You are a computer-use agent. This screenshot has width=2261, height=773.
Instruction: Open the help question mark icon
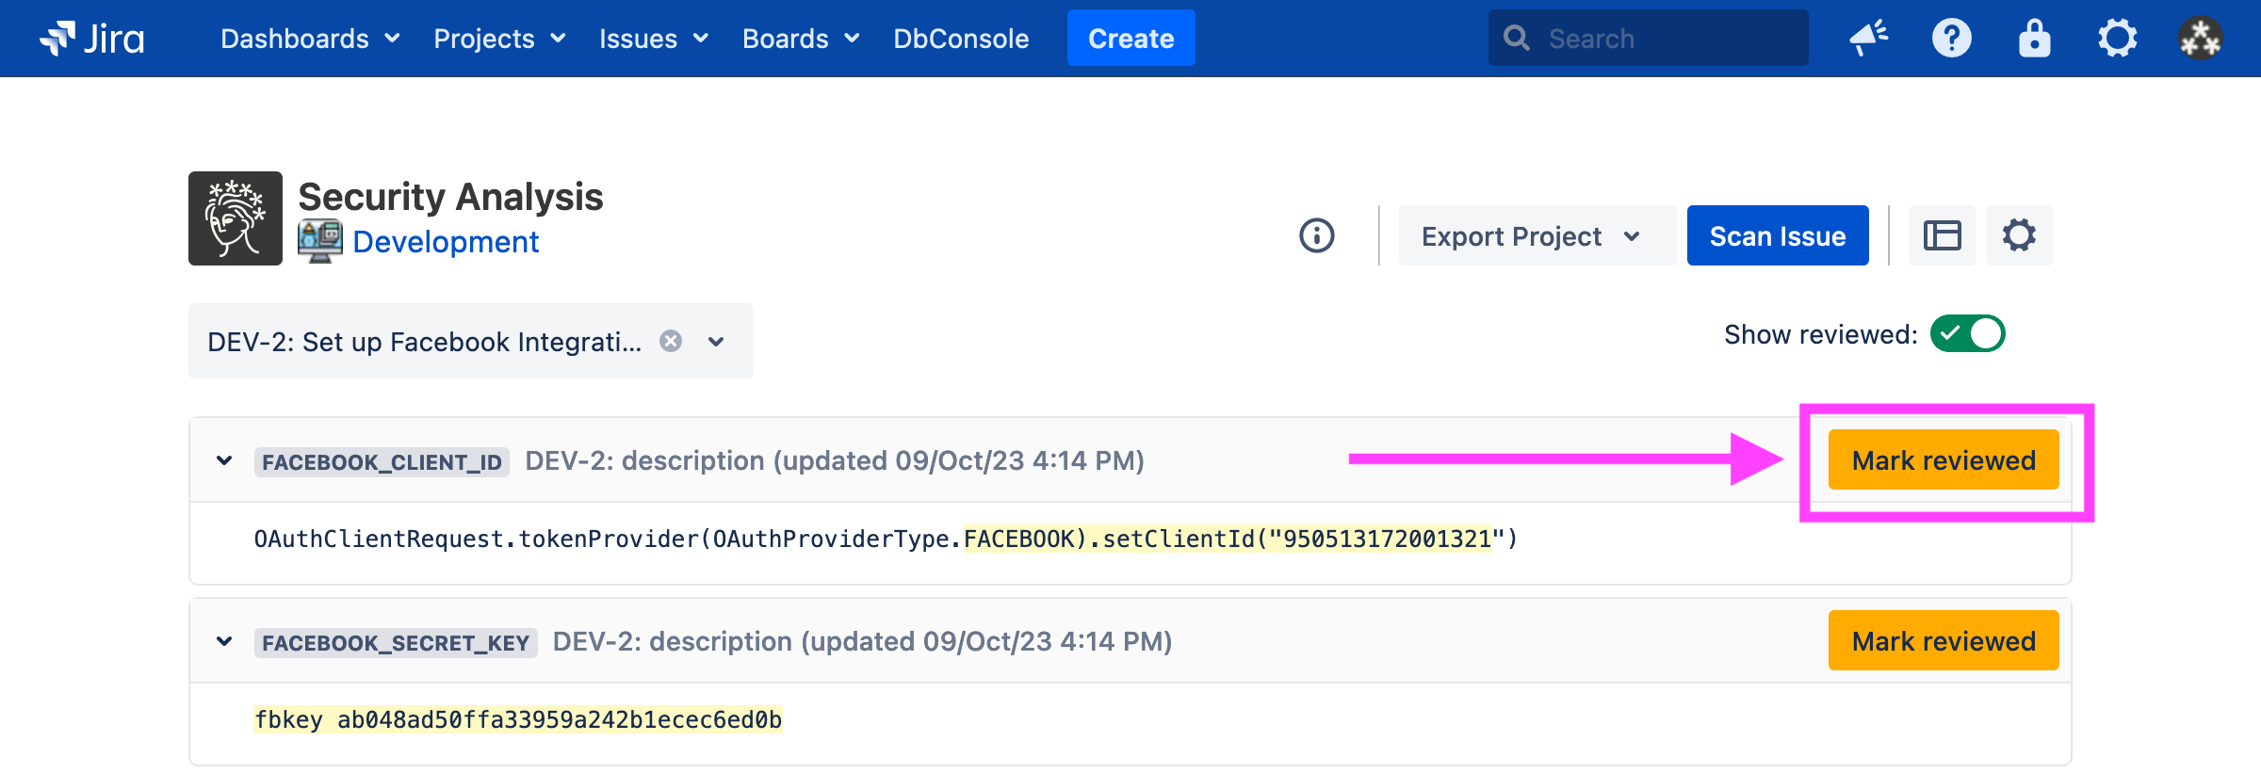(x=1951, y=39)
